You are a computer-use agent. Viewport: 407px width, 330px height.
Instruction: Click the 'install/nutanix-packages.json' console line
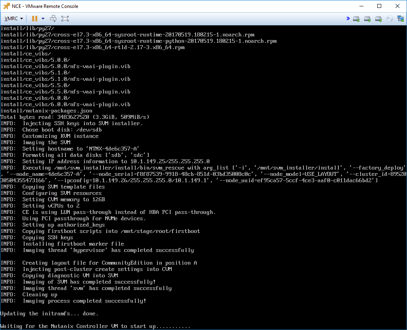[46, 111]
